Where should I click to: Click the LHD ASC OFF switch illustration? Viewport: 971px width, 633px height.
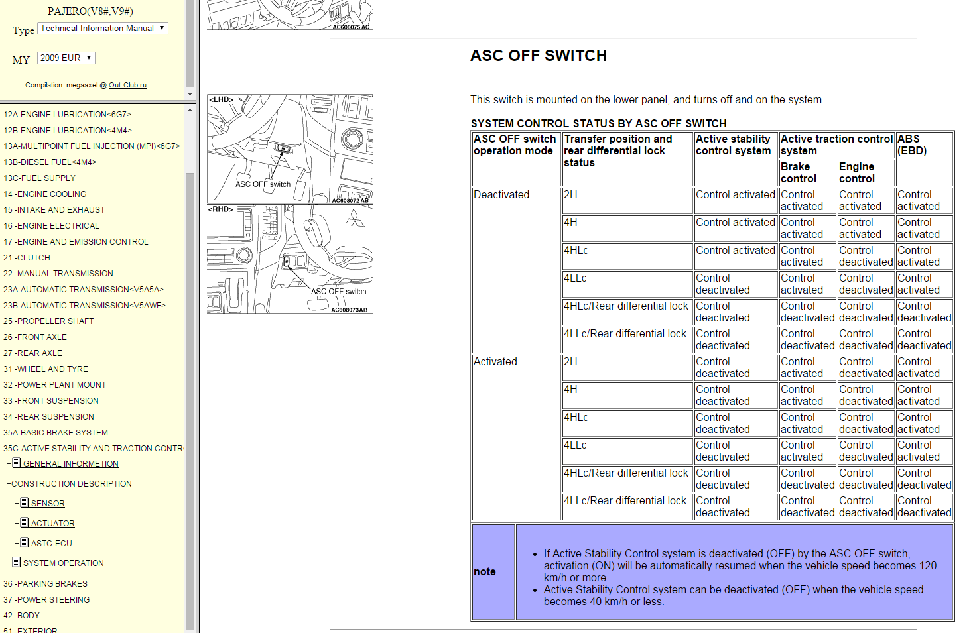(290, 149)
